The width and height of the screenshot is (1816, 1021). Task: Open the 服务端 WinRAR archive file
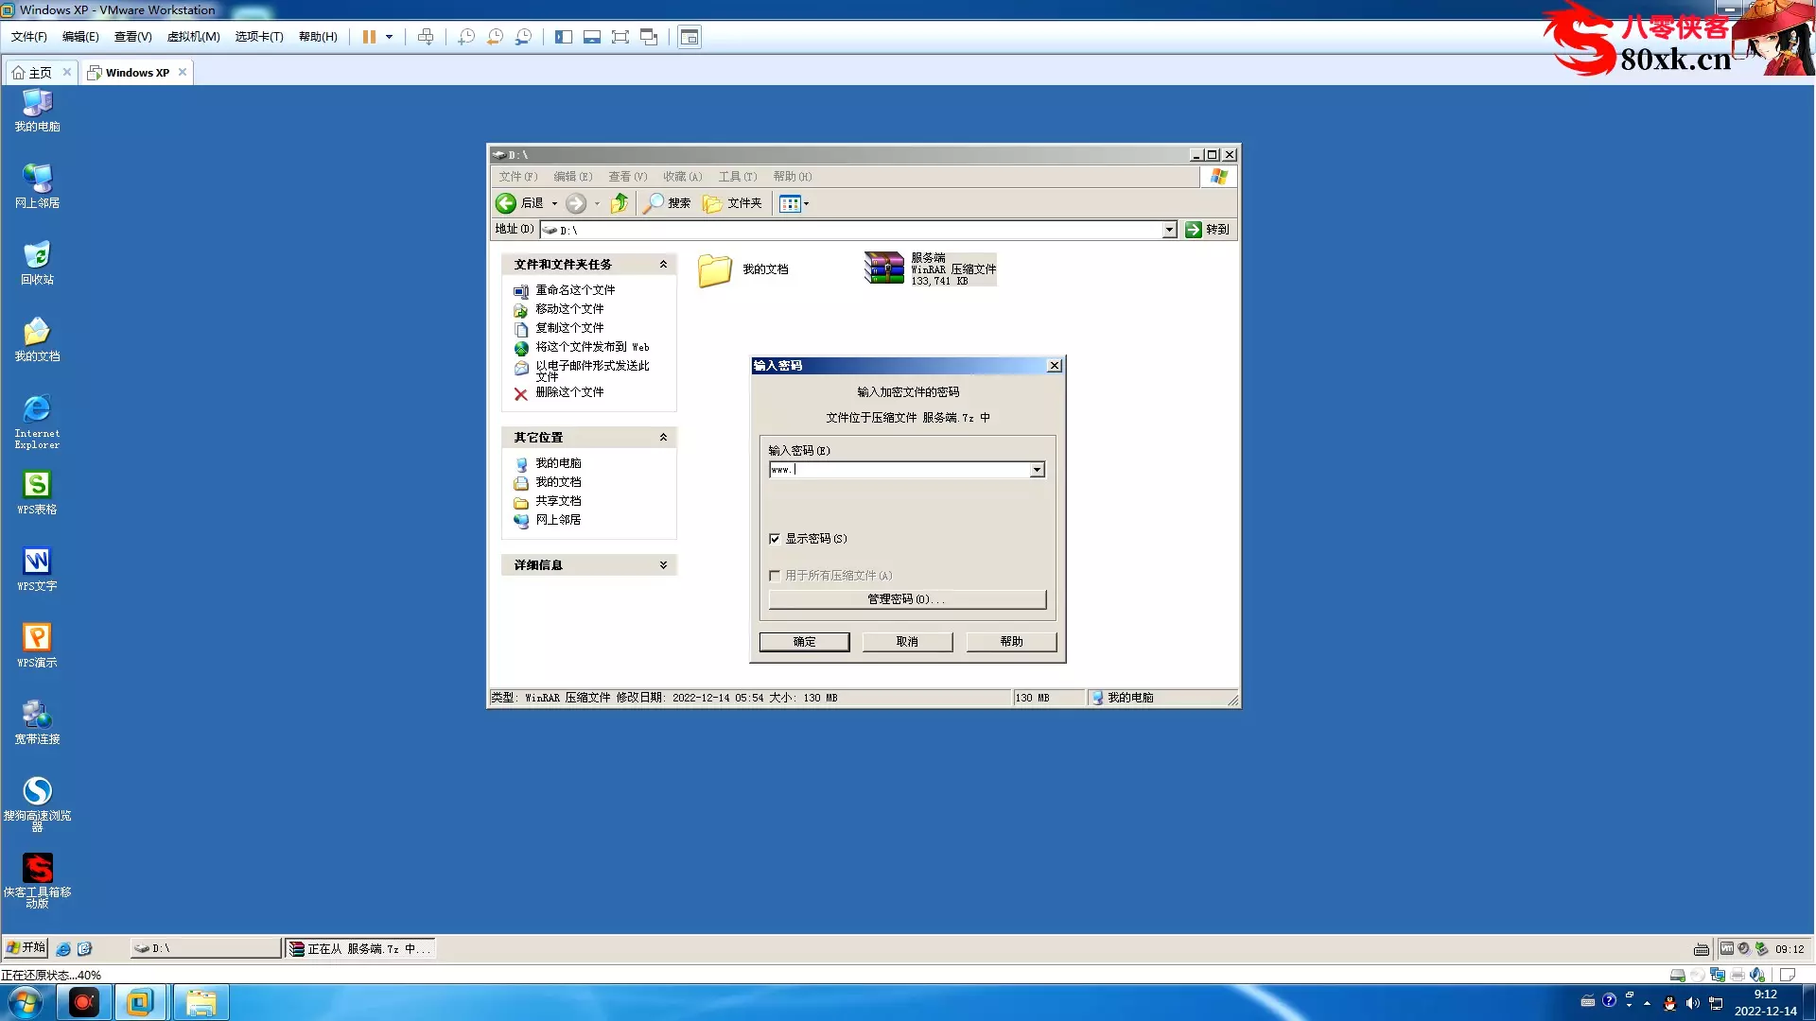click(x=885, y=268)
